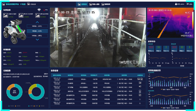Toggle 待巡检 legend of progress donut
The image size is (196, 111).
pos(18,106)
